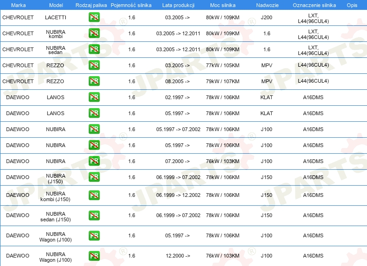Select the NUBIRA sedan (J150) model cell
Viewport: 367px width, 266px height.
pos(55,217)
